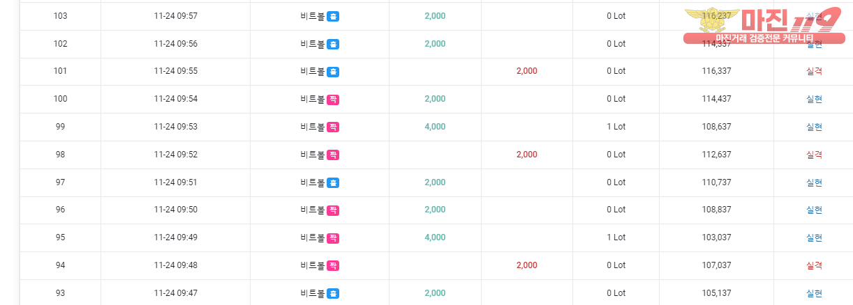Select the 1 Lot cell in row 95
This screenshot has height=305, width=853.
616,237
